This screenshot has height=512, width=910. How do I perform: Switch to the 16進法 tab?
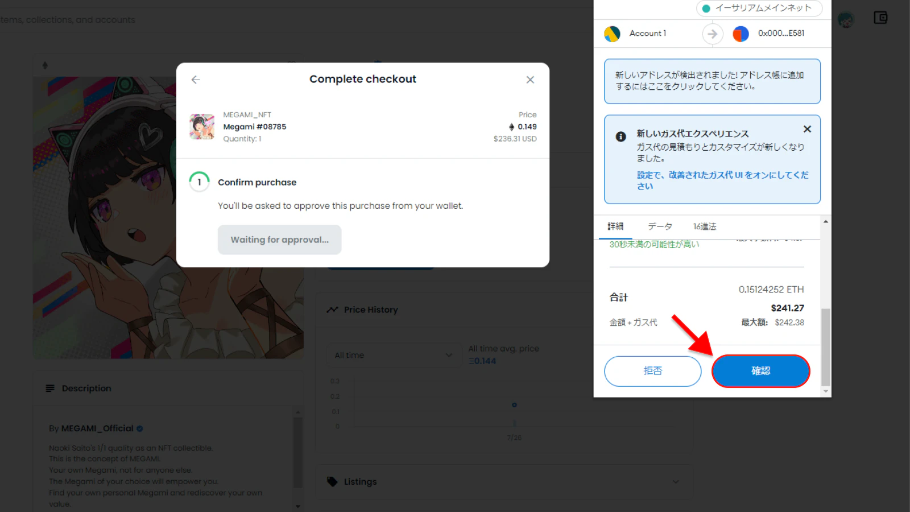point(705,226)
